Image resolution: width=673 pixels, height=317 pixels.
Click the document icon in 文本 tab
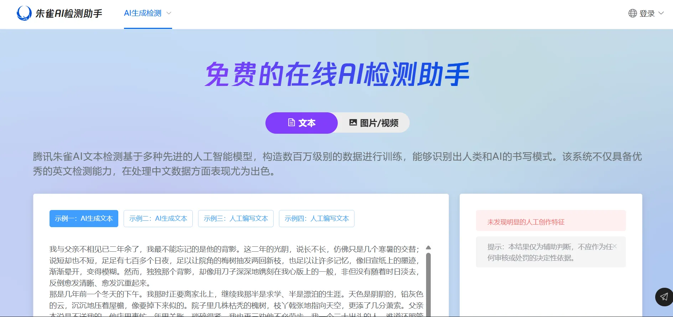pyautogui.click(x=291, y=123)
